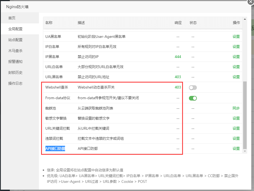Click 设置 for URL关键词拦截 row
This screenshot has height=191, width=254.
tap(236, 128)
